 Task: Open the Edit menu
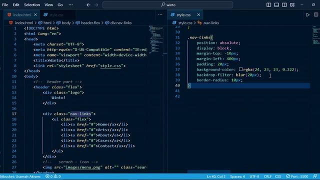click(x=16, y=4)
